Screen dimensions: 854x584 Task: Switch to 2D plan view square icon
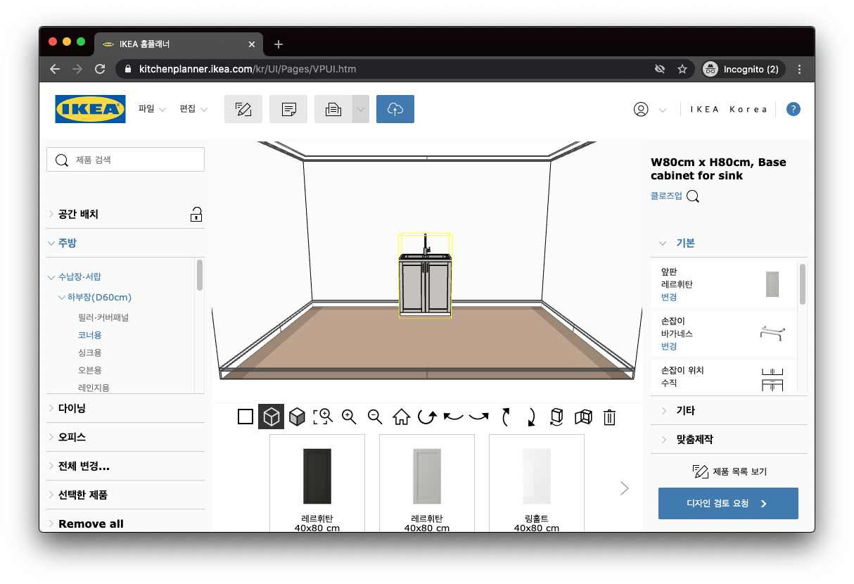point(246,417)
